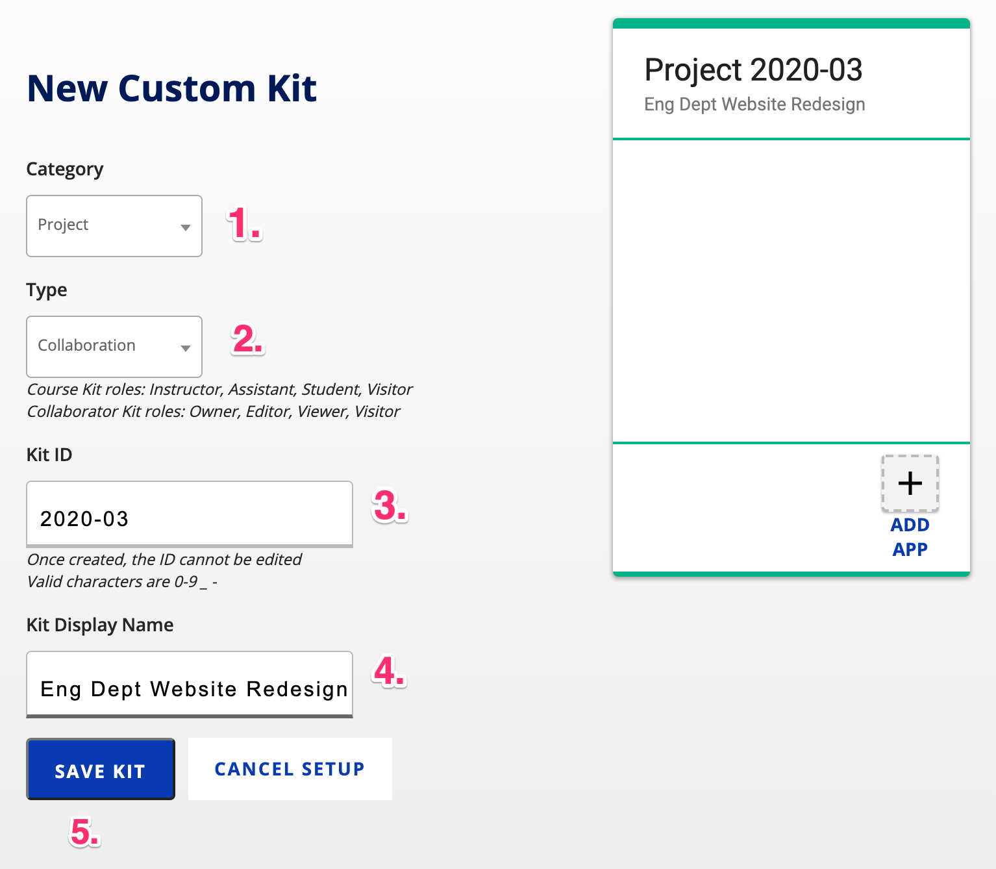Click the pink step number 5 marker
This screenshot has width=996, height=869.
[84, 831]
